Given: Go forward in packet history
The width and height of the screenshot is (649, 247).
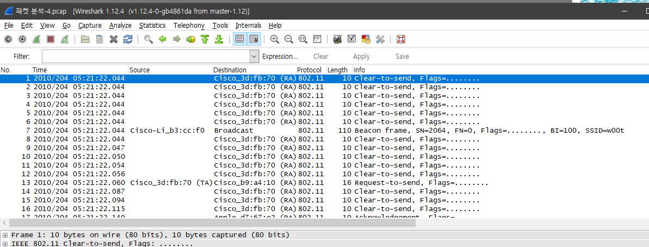Looking at the screenshot, I should pos(177,39).
